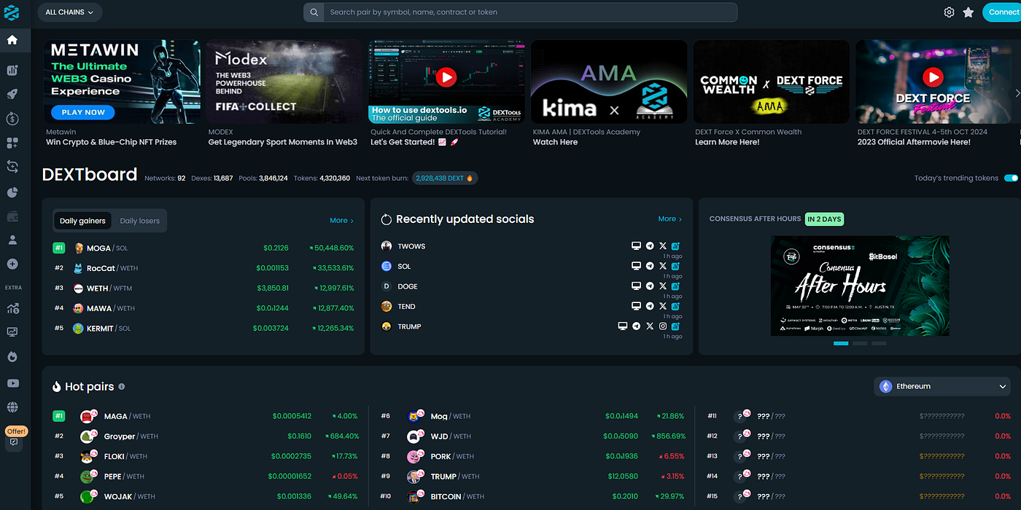Go to the next banner with right arrow

[x=1017, y=93]
